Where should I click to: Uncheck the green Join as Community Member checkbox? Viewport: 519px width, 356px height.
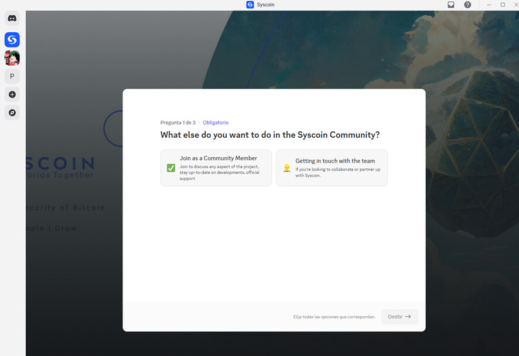(171, 168)
